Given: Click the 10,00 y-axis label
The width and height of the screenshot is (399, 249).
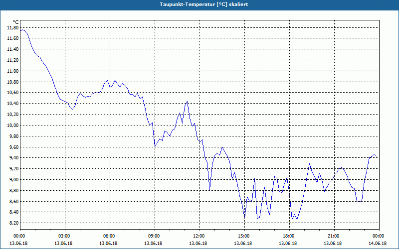Looking at the screenshot, I should (12, 125).
